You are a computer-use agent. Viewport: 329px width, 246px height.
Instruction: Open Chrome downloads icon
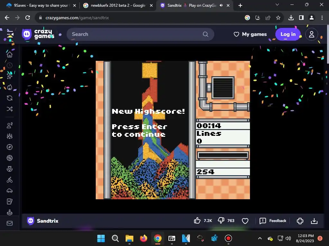(x=291, y=18)
